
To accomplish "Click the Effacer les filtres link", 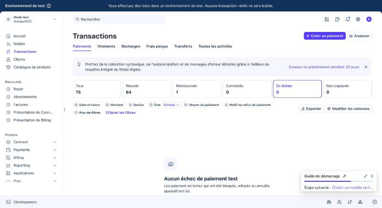I will click(121, 113).
